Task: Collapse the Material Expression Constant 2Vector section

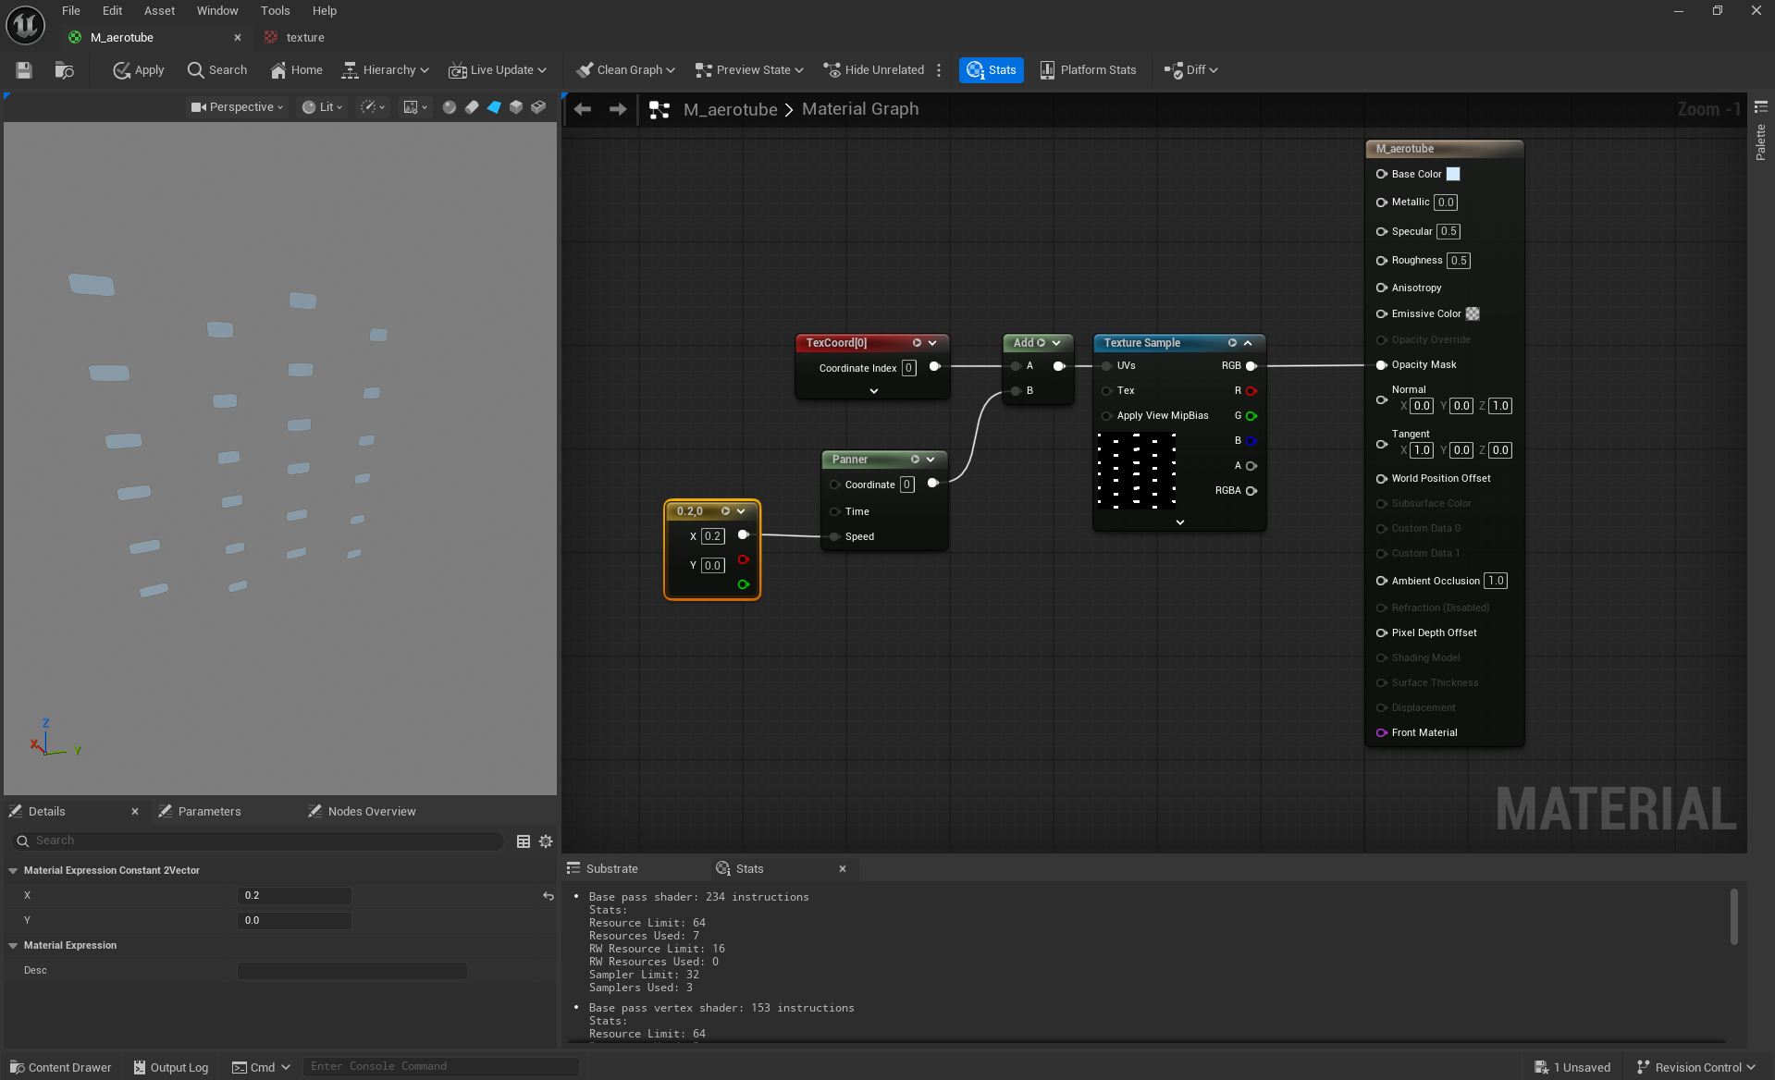Action: click(x=13, y=870)
